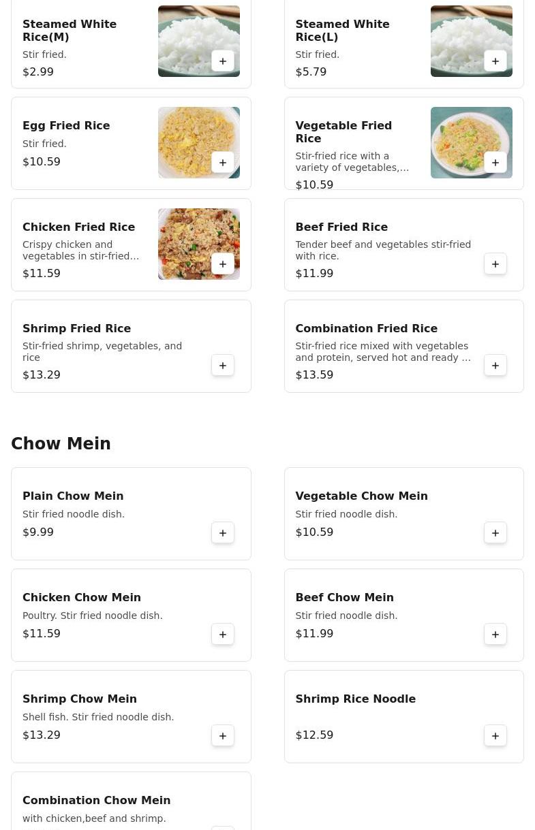Add Shrimp Rice Noodle to order
The height and width of the screenshot is (830, 535).
[x=495, y=736]
